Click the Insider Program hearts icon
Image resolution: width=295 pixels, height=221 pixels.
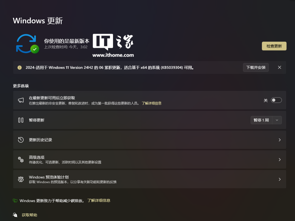point(21,179)
